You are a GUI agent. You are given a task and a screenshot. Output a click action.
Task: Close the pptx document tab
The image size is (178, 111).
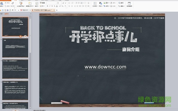[x=54, y=10]
